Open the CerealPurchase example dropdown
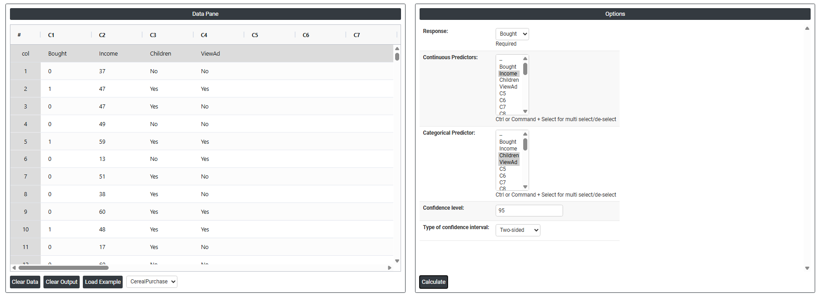 click(152, 282)
